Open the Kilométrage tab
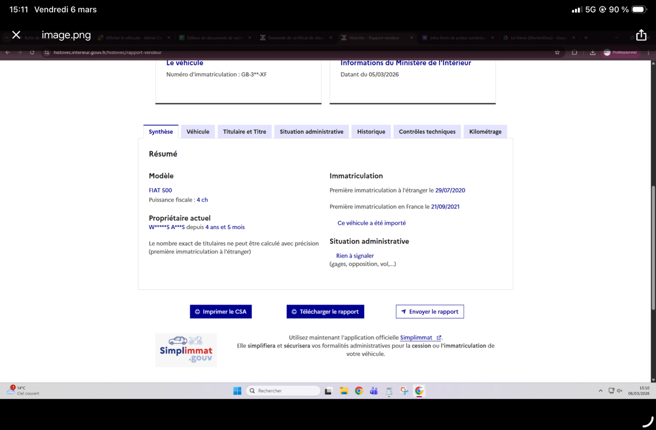Image resolution: width=656 pixels, height=430 pixels. 485,132
